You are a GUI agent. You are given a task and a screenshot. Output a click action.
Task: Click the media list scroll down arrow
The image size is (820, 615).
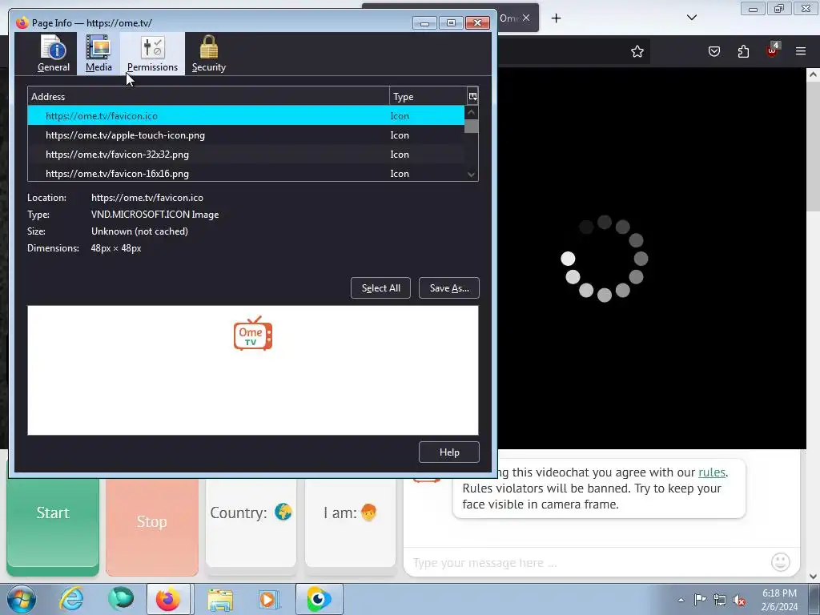(471, 175)
